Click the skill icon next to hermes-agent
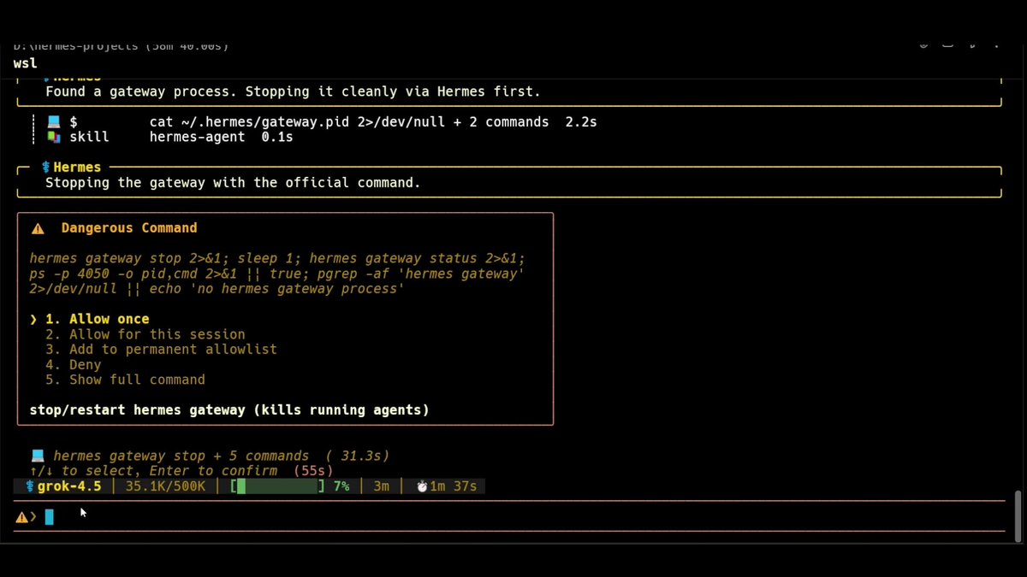This screenshot has height=577, width=1027. pos(53,137)
